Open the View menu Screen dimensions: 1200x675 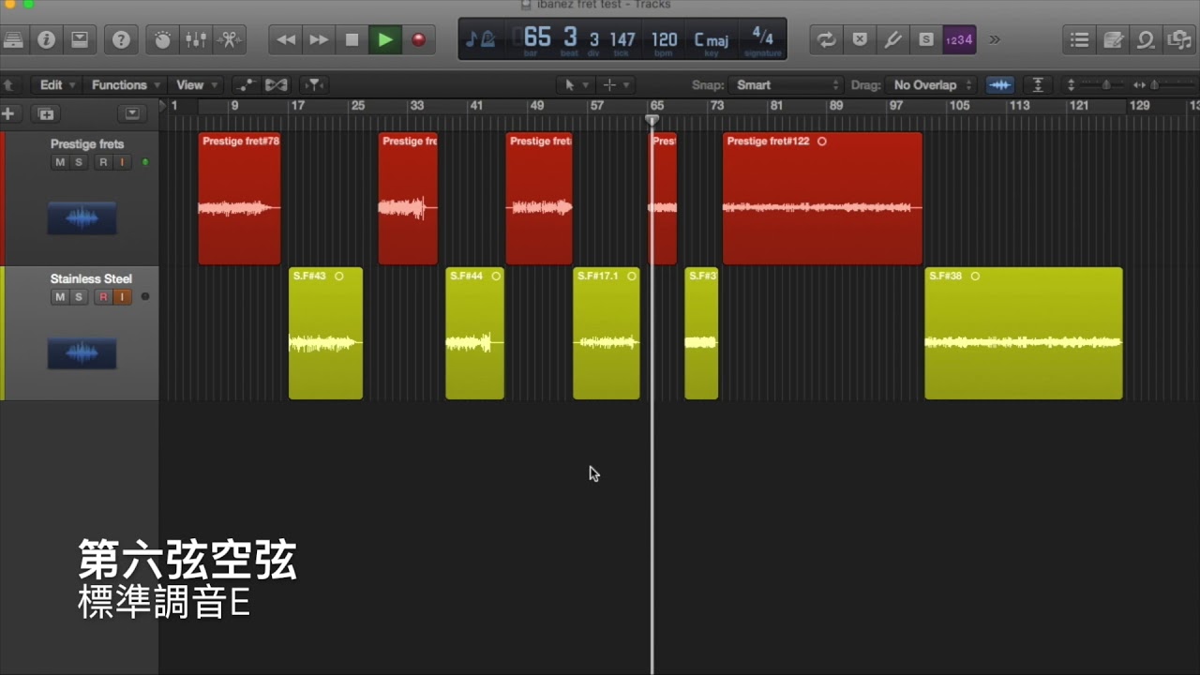[197, 84]
